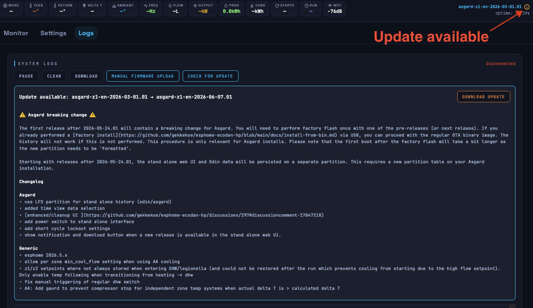The image size is (533, 308).
Task: Open Manual Firmware Upload
Action: (x=143, y=76)
